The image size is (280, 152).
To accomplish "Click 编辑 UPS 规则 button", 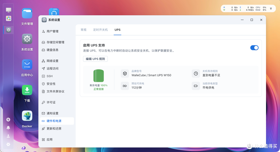I will pyautogui.click(x=95, y=59).
